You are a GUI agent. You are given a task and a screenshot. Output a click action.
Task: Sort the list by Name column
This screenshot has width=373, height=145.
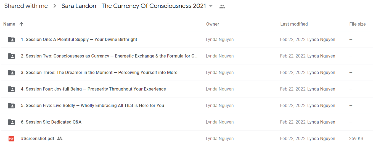9,24
